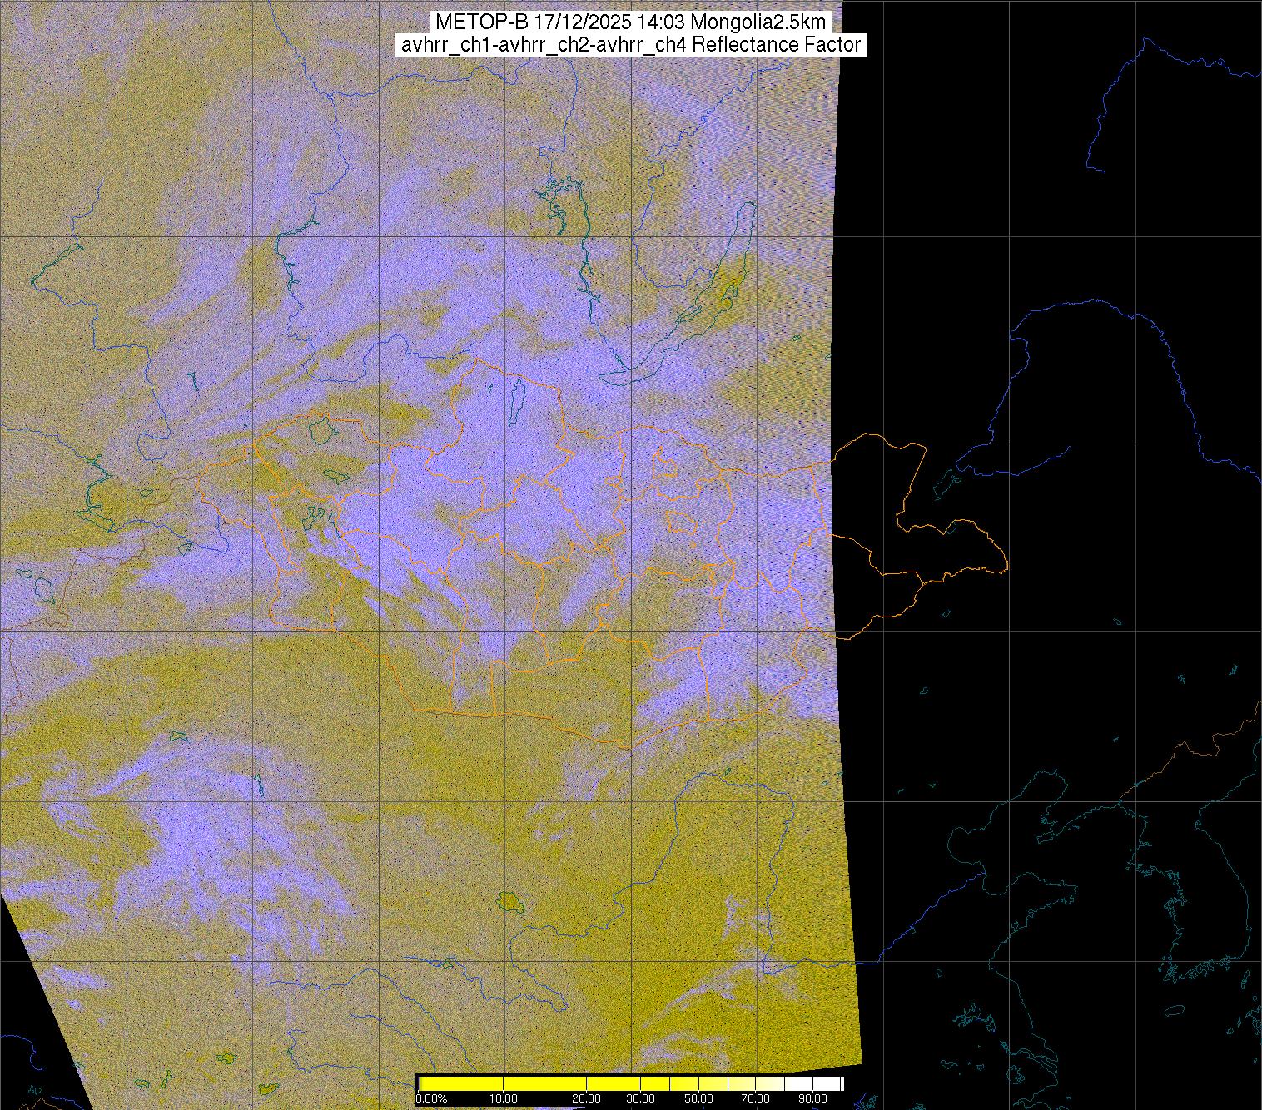Pick the bright yellow segment between 0 and 10
This screenshot has height=1110, width=1262.
(462, 1083)
